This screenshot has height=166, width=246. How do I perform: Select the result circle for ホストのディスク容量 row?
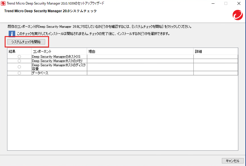coord(19,67)
